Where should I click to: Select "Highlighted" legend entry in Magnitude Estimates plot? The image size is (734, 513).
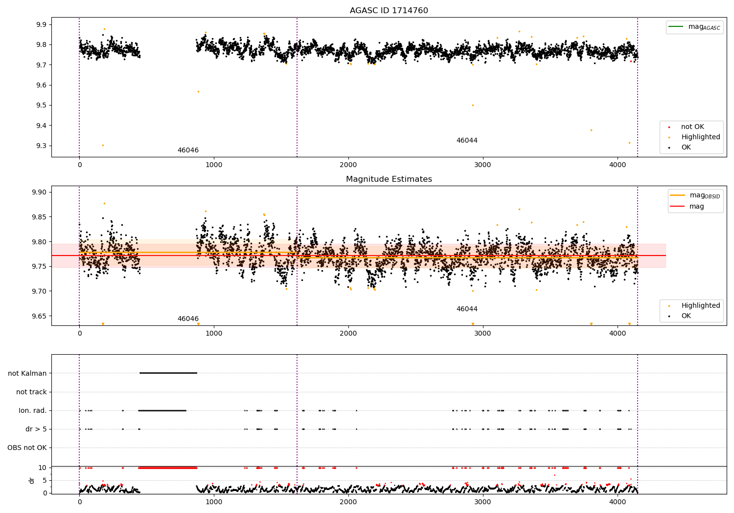coord(700,306)
